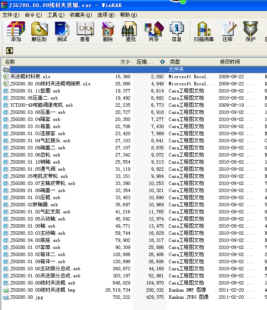Screen dimensions: 267x310
Task: Click the WinRAR title bar icon
Action: (x=4, y=5)
